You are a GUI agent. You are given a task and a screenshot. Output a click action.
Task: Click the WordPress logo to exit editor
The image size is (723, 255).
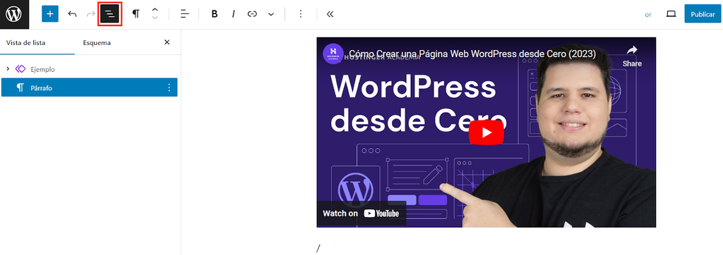point(14,14)
